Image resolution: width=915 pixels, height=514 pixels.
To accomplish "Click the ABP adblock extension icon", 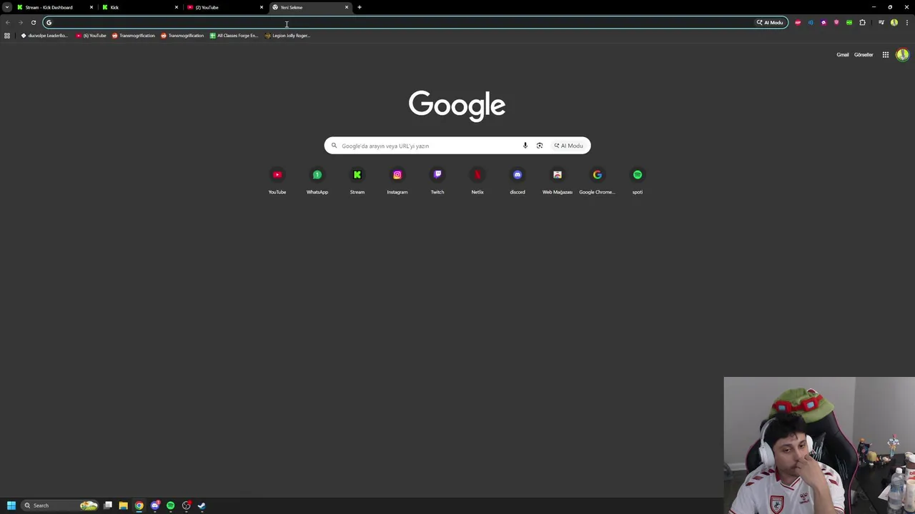I will coord(798,22).
